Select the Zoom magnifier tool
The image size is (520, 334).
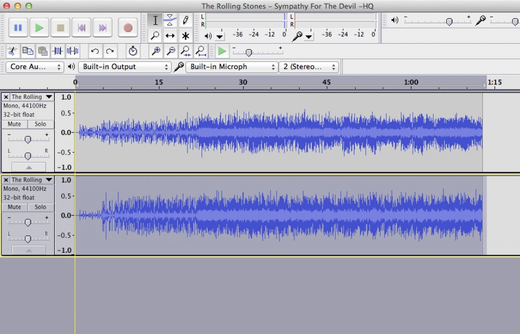(155, 36)
